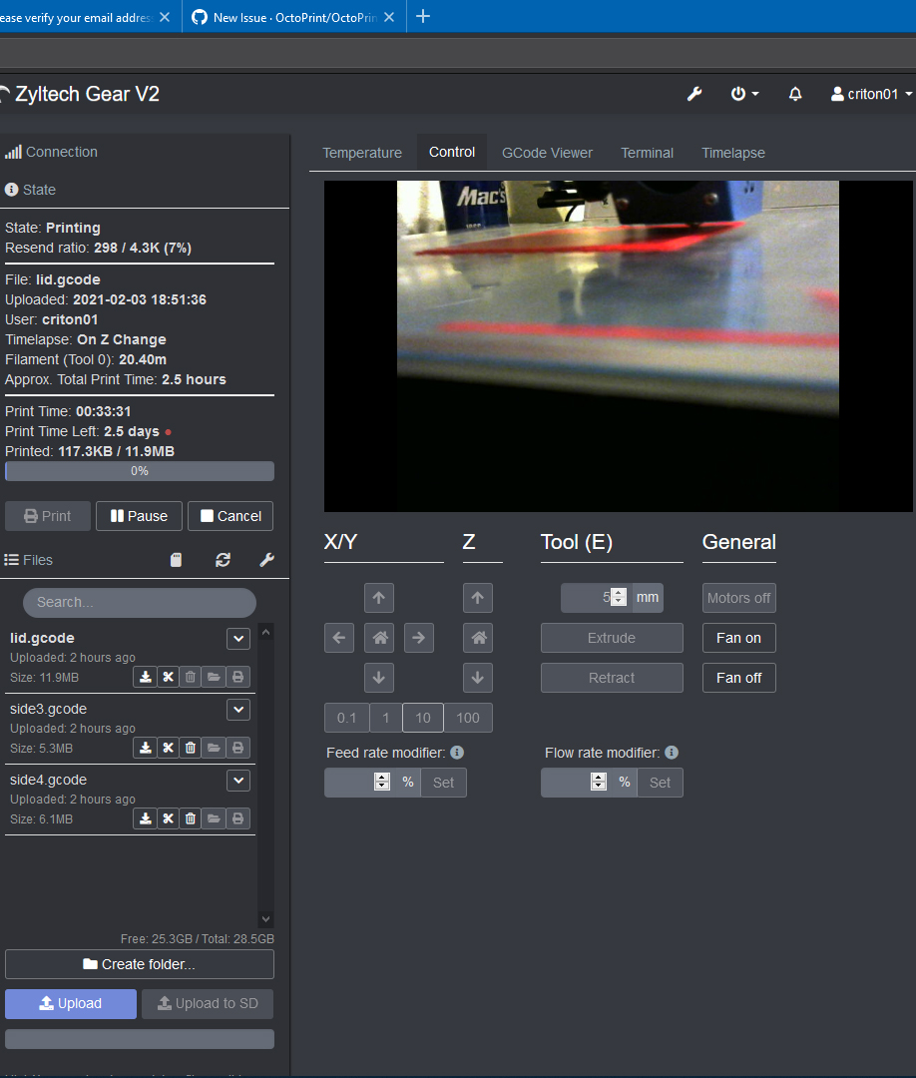916x1078 pixels.
Task: Select 1 jog step size
Action: pyautogui.click(x=386, y=718)
